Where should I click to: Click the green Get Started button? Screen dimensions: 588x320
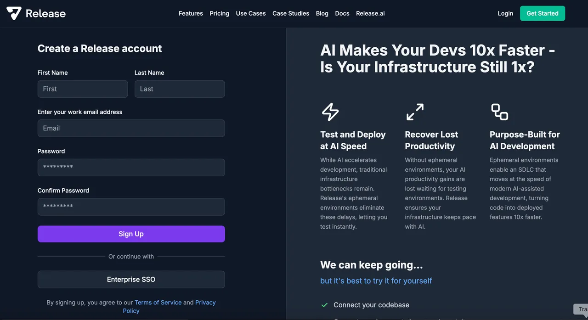(543, 13)
